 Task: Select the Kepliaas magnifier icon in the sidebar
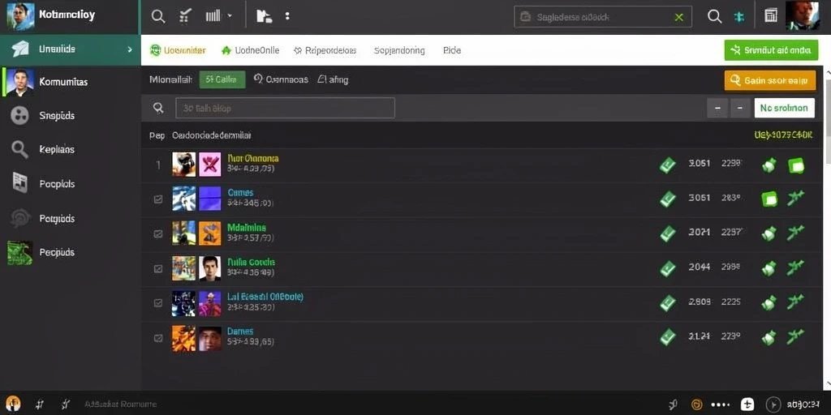tap(19, 150)
